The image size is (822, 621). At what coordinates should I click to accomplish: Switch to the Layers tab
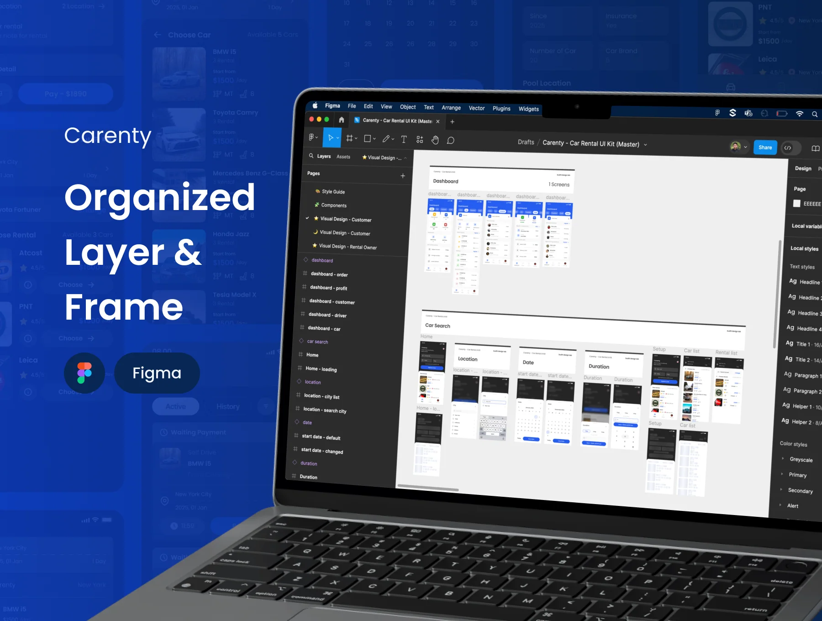point(324,156)
